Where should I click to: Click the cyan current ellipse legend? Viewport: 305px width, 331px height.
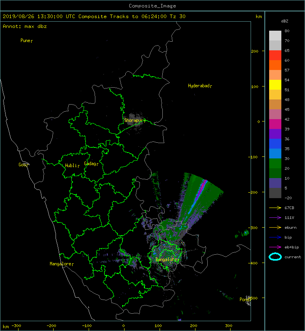point(275,257)
